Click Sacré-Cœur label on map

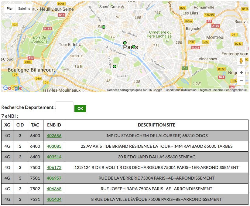[x=110, y=7]
